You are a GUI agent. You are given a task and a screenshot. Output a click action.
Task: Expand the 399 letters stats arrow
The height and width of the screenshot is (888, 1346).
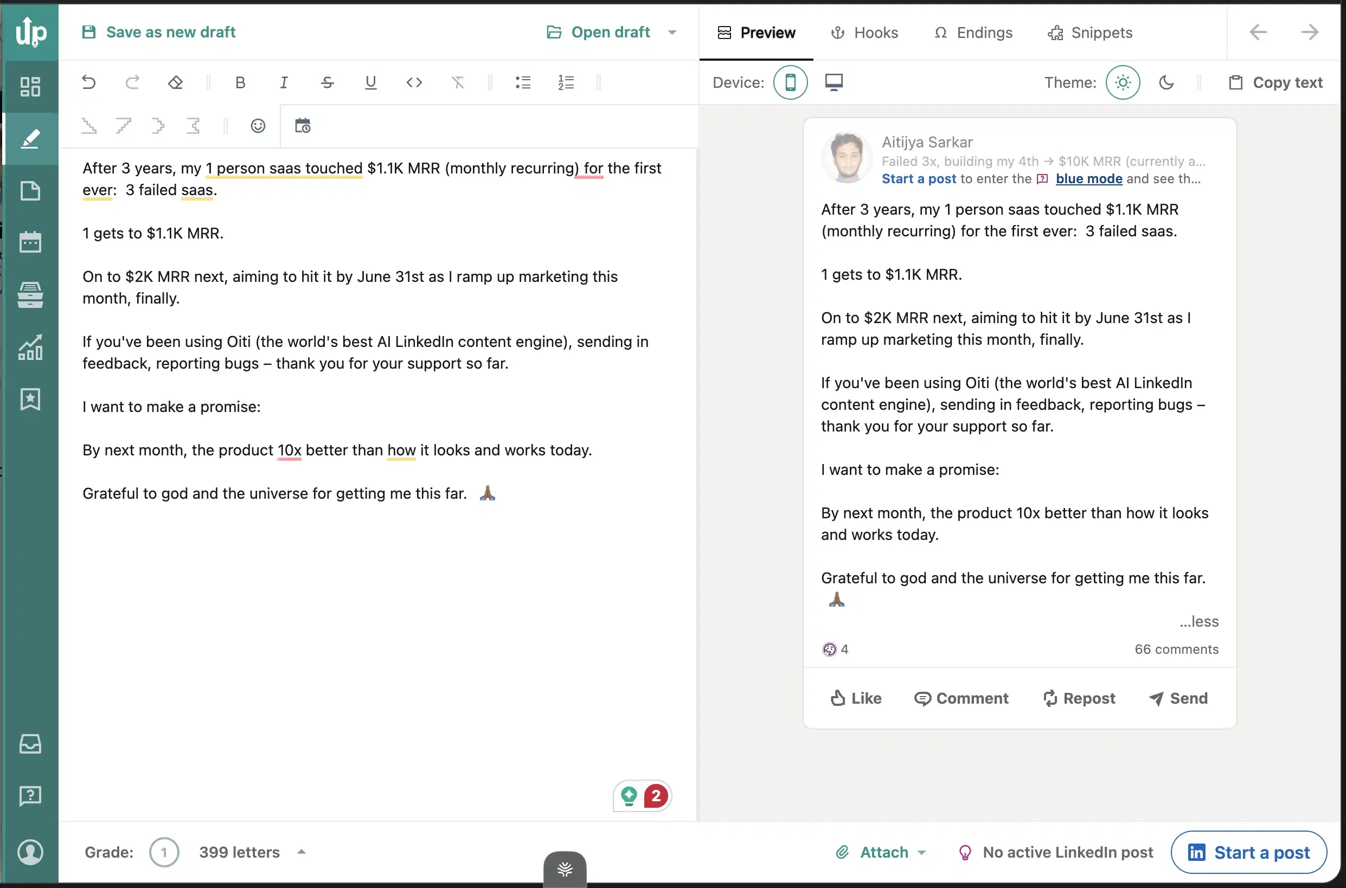pos(302,852)
